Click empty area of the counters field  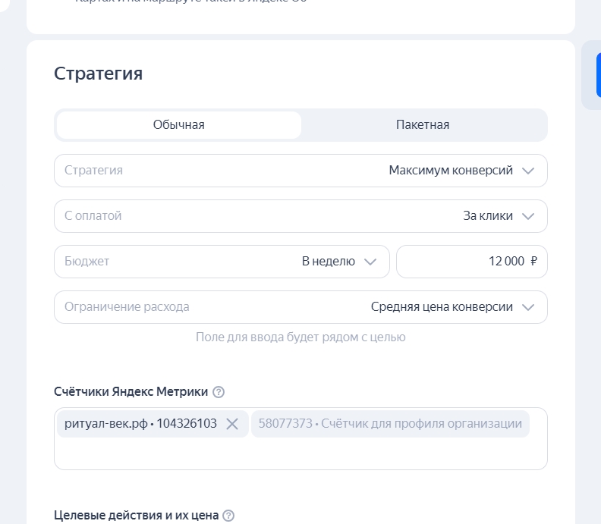[x=300, y=453]
